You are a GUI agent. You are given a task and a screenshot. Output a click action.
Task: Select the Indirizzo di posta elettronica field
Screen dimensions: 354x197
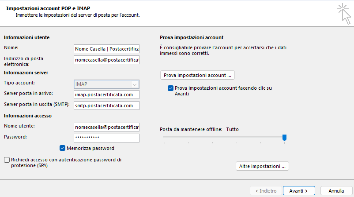click(106, 60)
